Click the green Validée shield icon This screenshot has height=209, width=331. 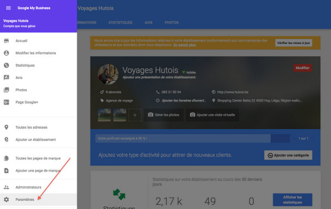(184, 72)
